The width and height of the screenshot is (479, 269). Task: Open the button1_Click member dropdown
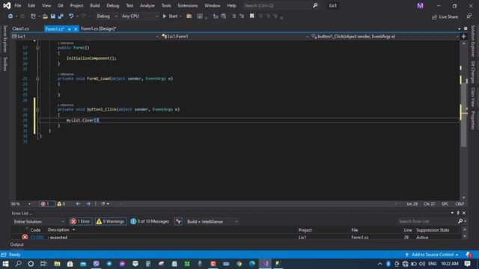385,37
